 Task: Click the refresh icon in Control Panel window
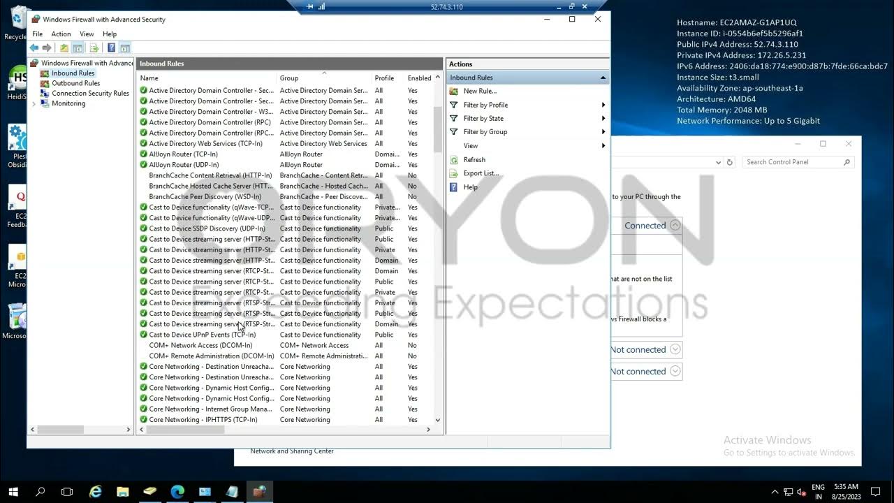pos(730,162)
